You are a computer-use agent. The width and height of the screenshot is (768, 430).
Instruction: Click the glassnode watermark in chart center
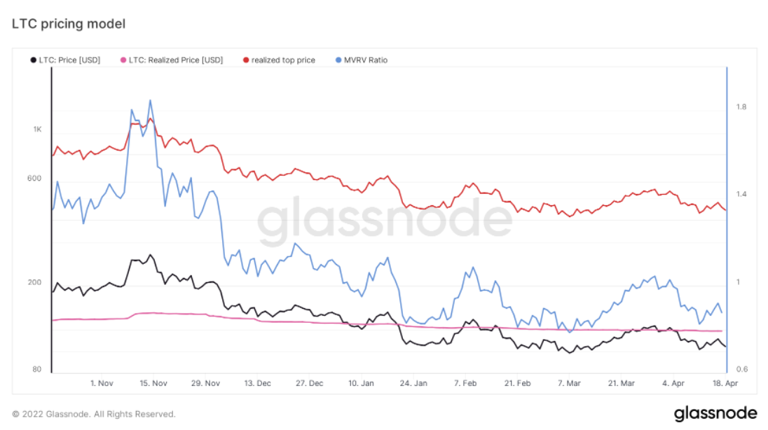click(x=385, y=219)
